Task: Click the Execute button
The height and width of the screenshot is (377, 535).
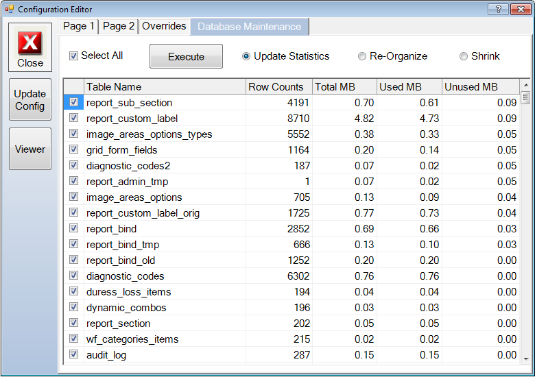Action: [186, 56]
